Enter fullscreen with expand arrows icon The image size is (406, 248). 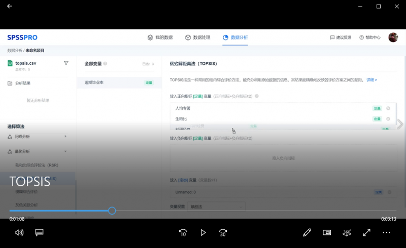366,233
